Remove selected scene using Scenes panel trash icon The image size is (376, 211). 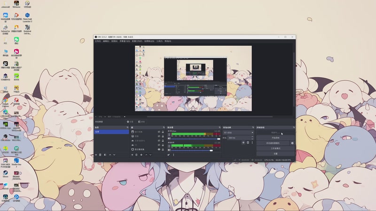click(100, 155)
